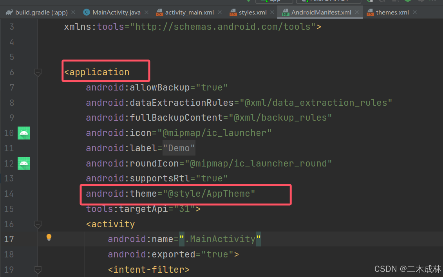443x277 pixels.
Task: Click the <activity tag text
Action: click(110, 224)
